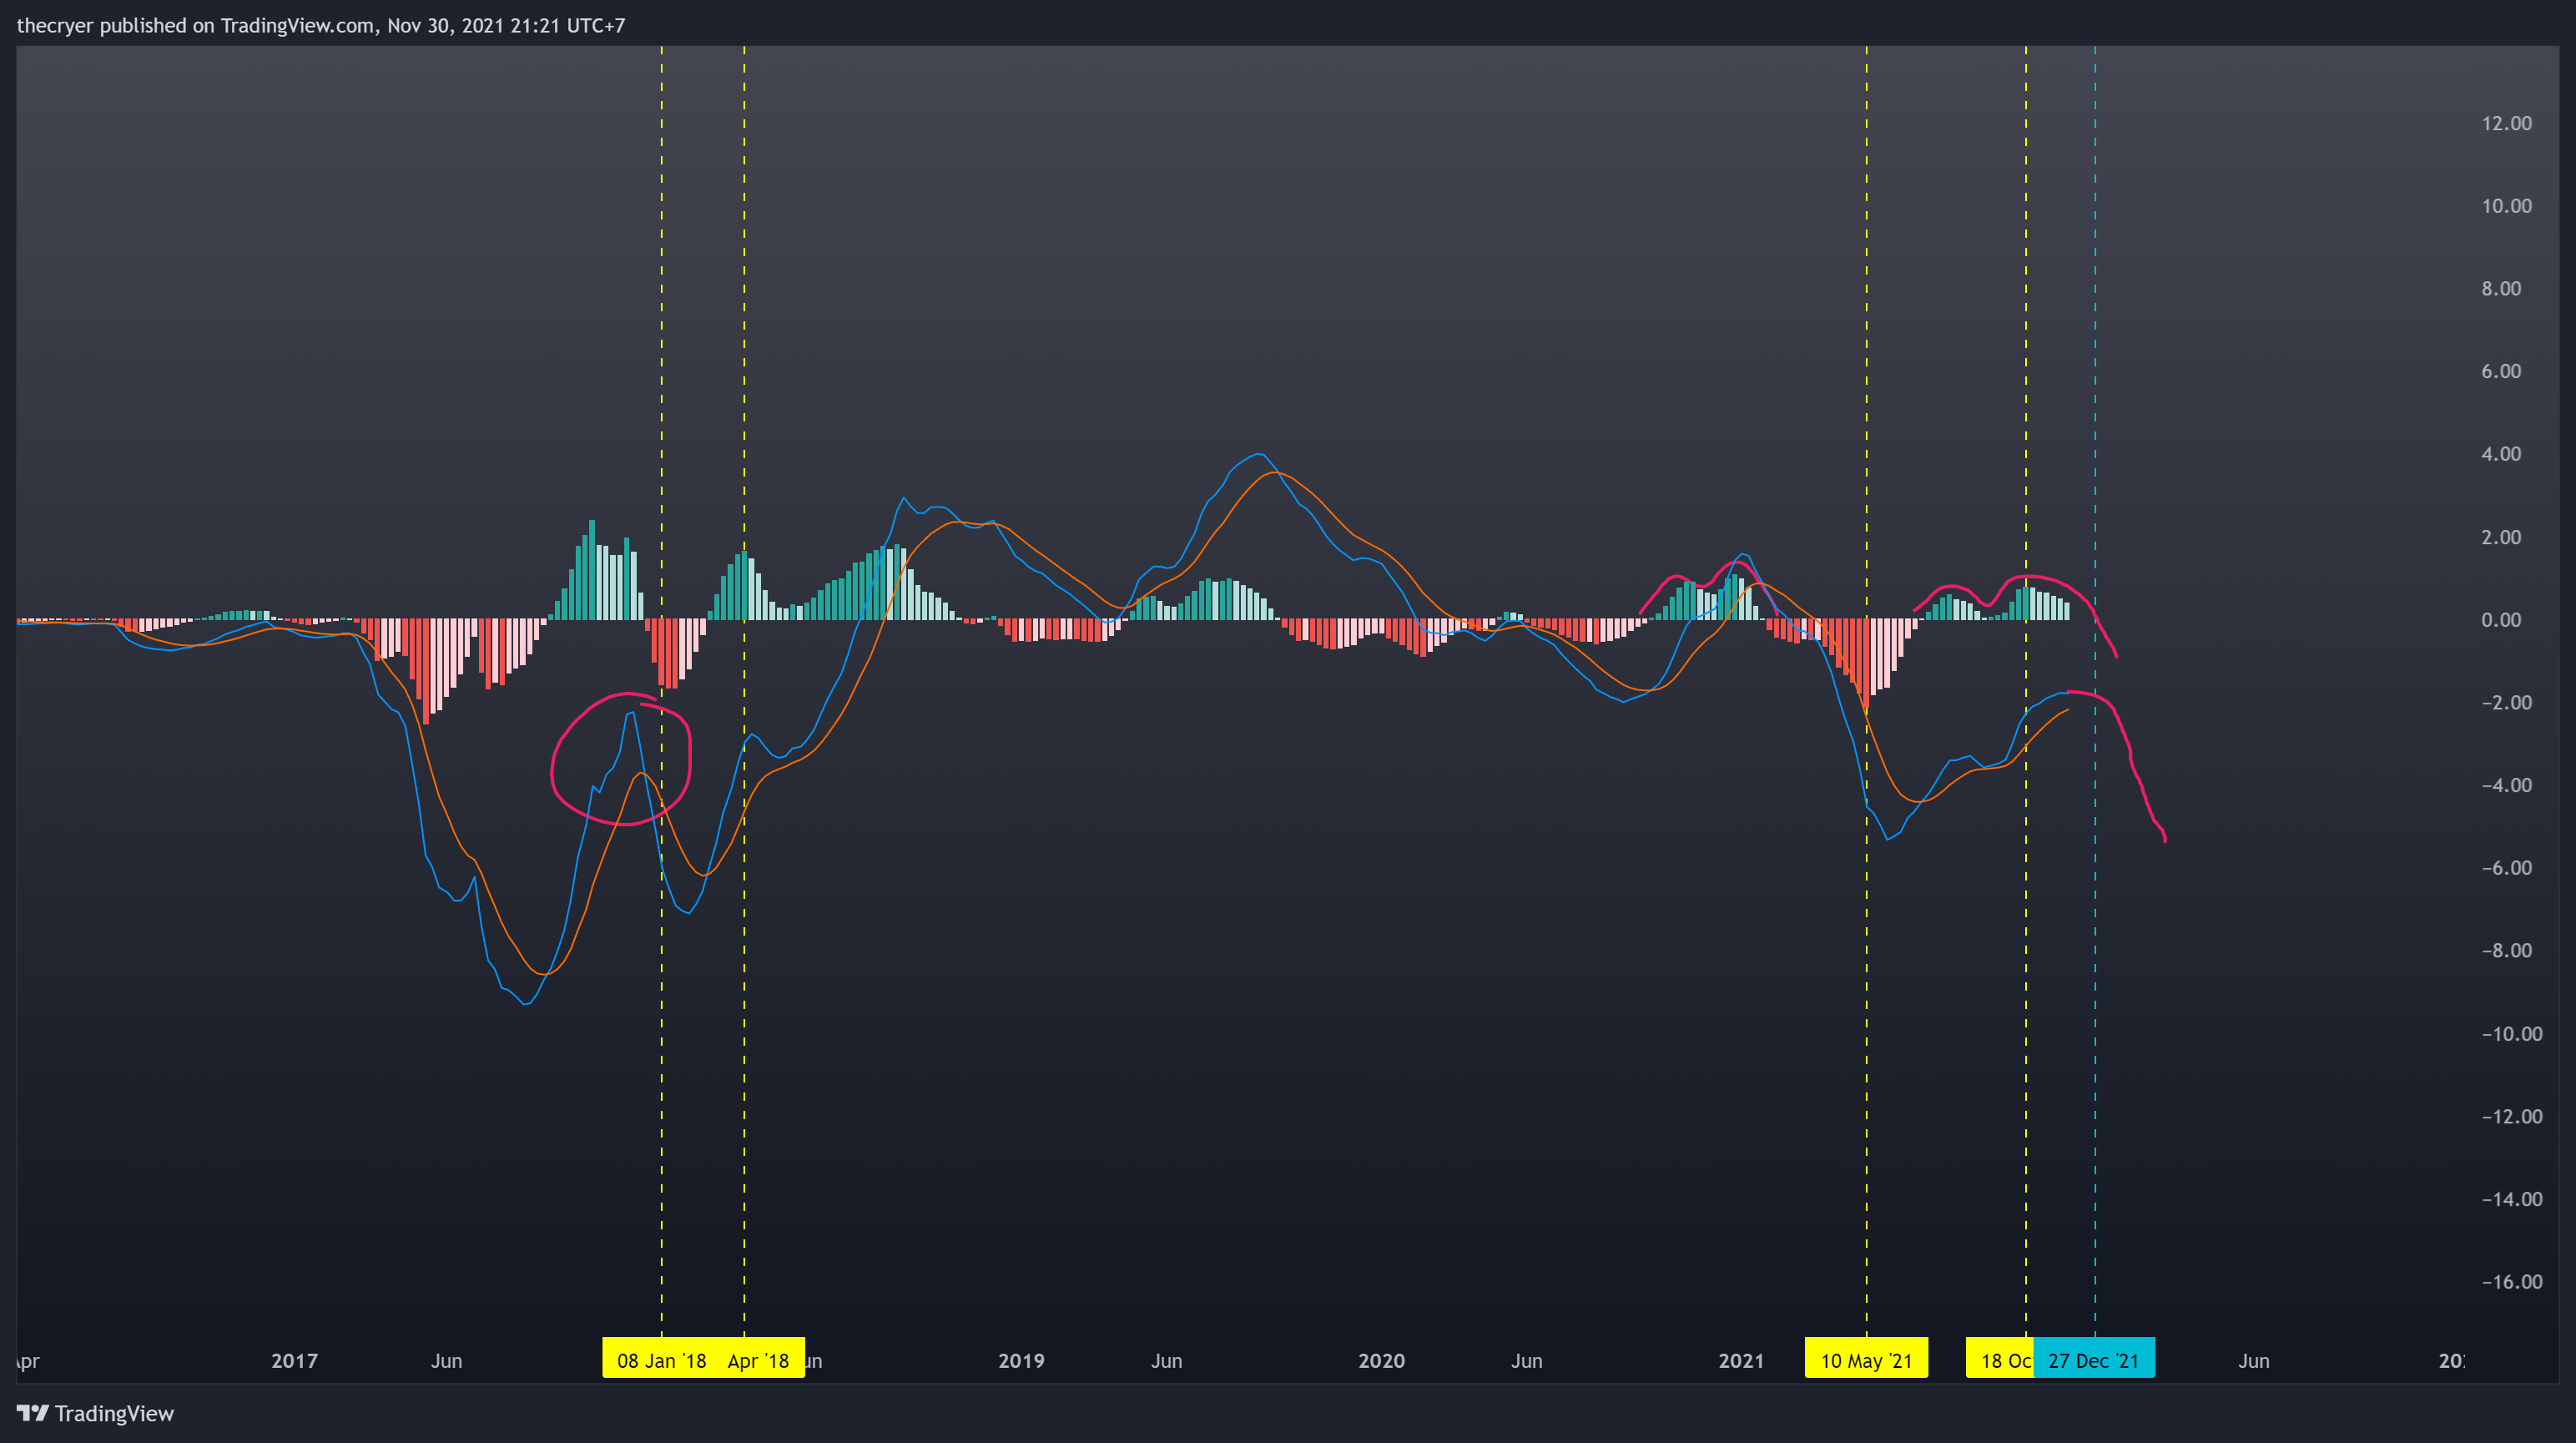Click the −10.00 price axis value
2576x1443 pixels.
[x=2512, y=1034]
